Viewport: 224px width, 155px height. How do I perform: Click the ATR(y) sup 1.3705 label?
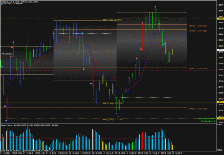112,120
